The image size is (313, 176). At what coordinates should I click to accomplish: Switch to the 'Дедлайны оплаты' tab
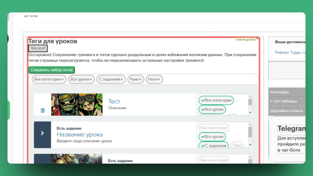click(x=287, y=111)
